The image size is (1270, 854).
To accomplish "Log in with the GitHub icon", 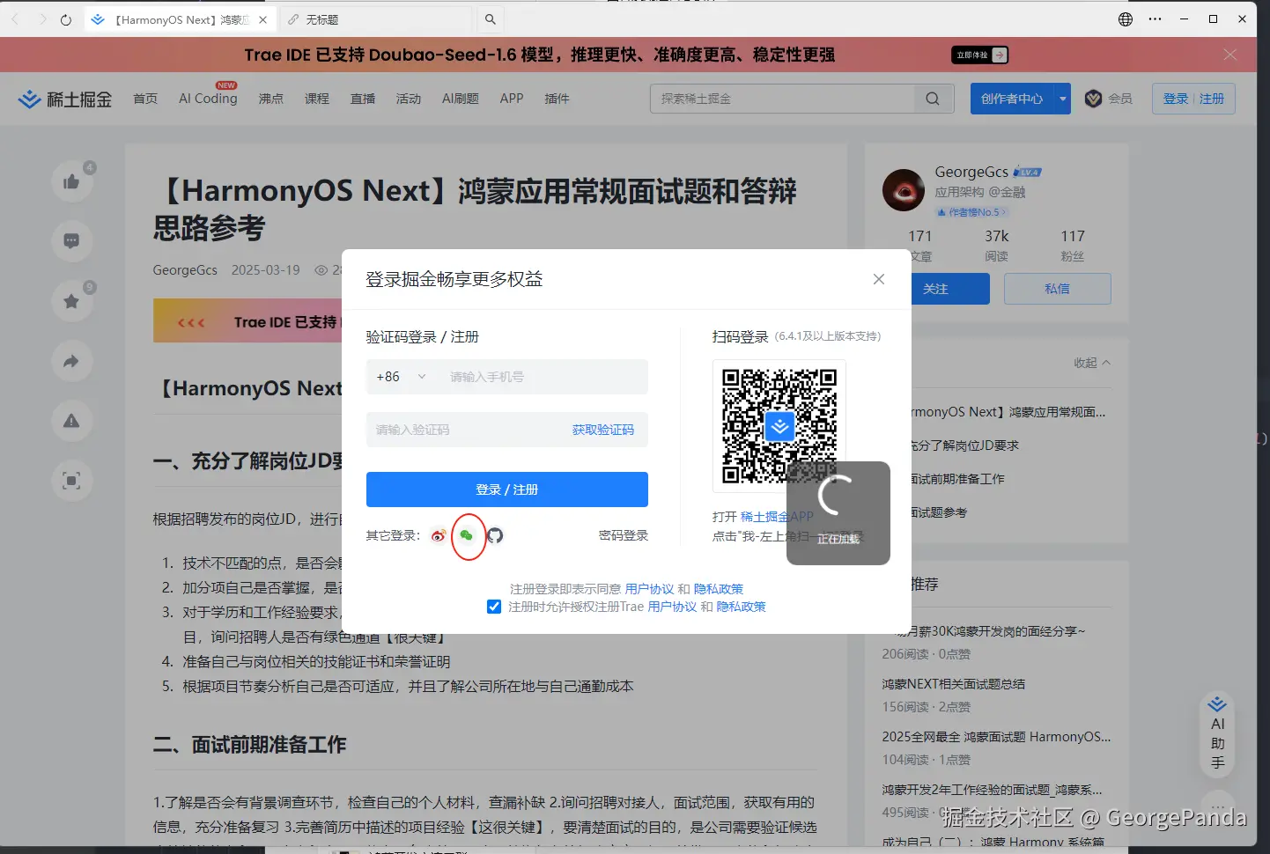I will tap(495, 535).
